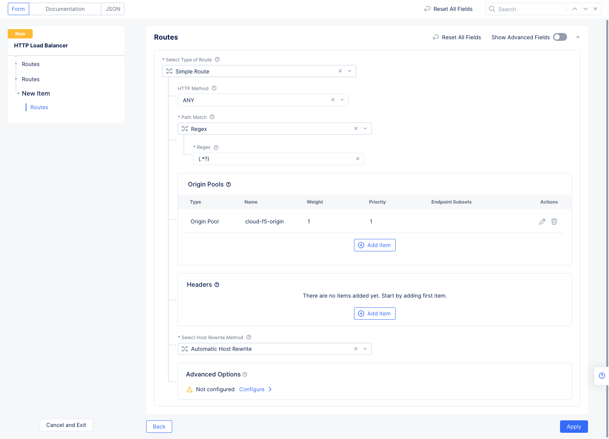609x439 pixels.
Task: Apply the route configuration
Action: pyautogui.click(x=574, y=427)
